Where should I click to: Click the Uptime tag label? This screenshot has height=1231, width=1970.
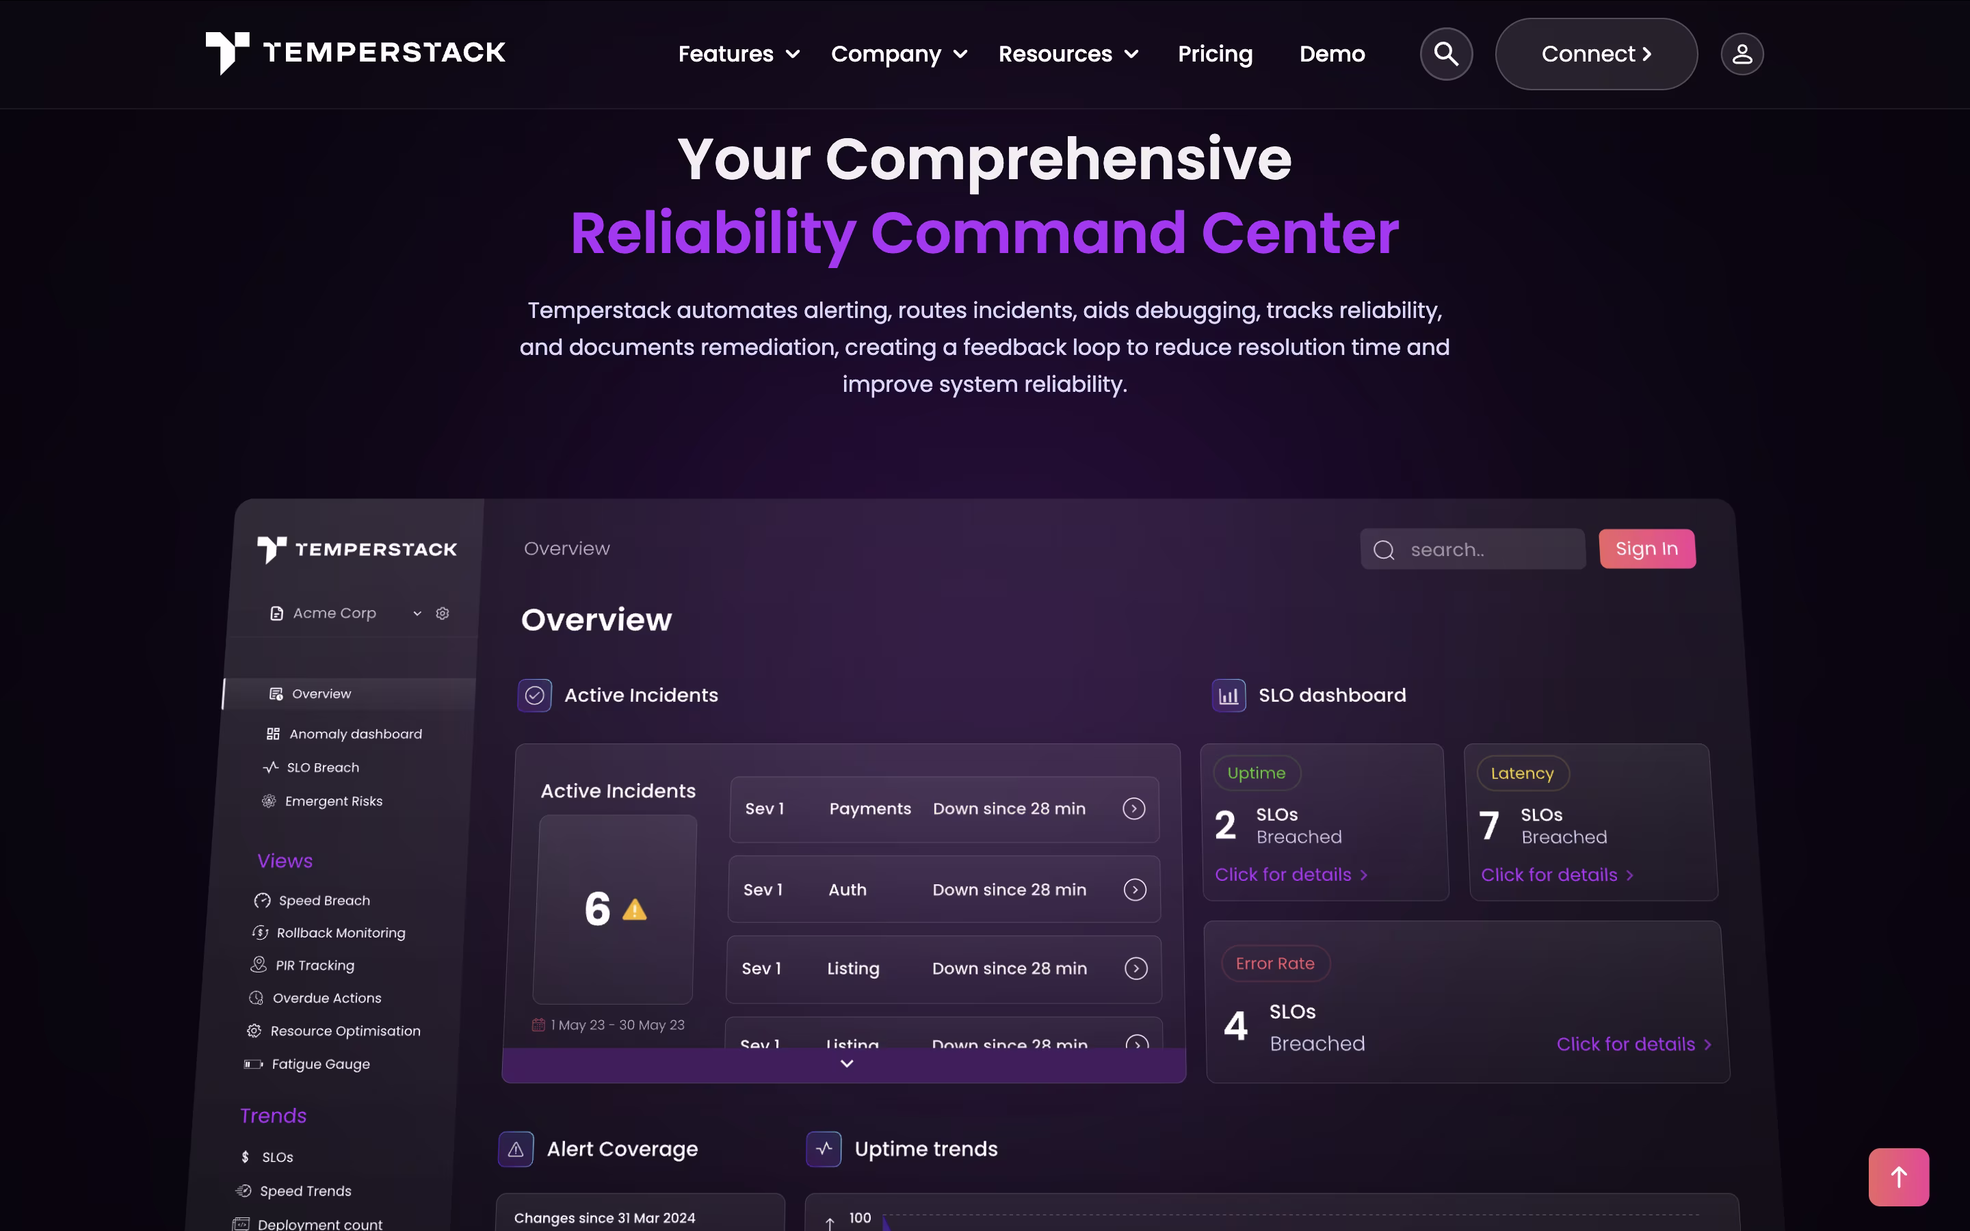click(1257, 773)
